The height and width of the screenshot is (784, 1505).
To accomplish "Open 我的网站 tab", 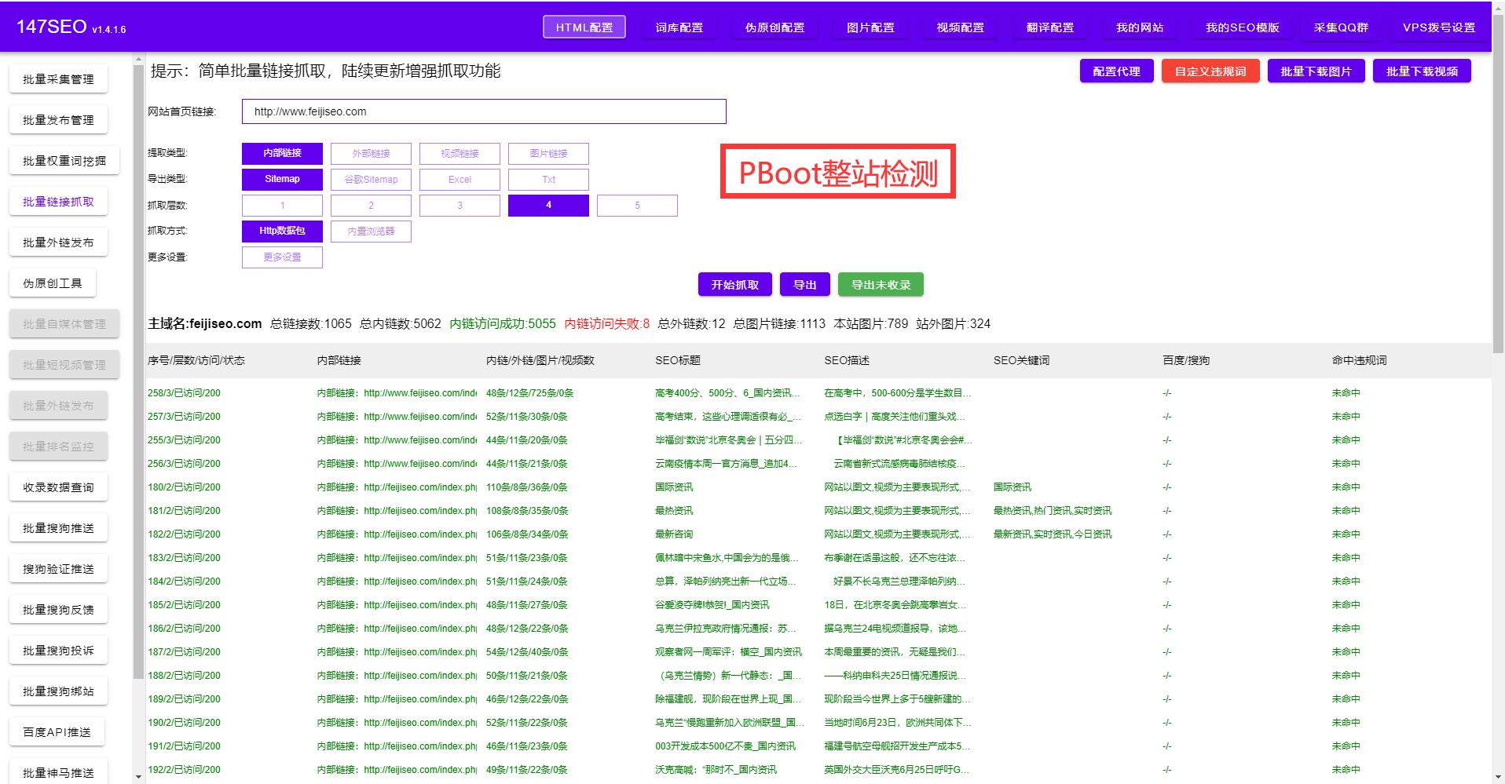I will tap(1140, 27).
